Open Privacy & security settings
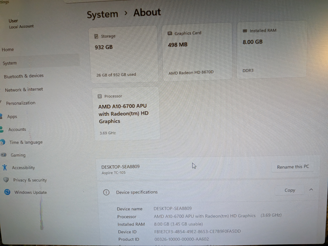Screen dimensions: 328x246 (30, 180)
